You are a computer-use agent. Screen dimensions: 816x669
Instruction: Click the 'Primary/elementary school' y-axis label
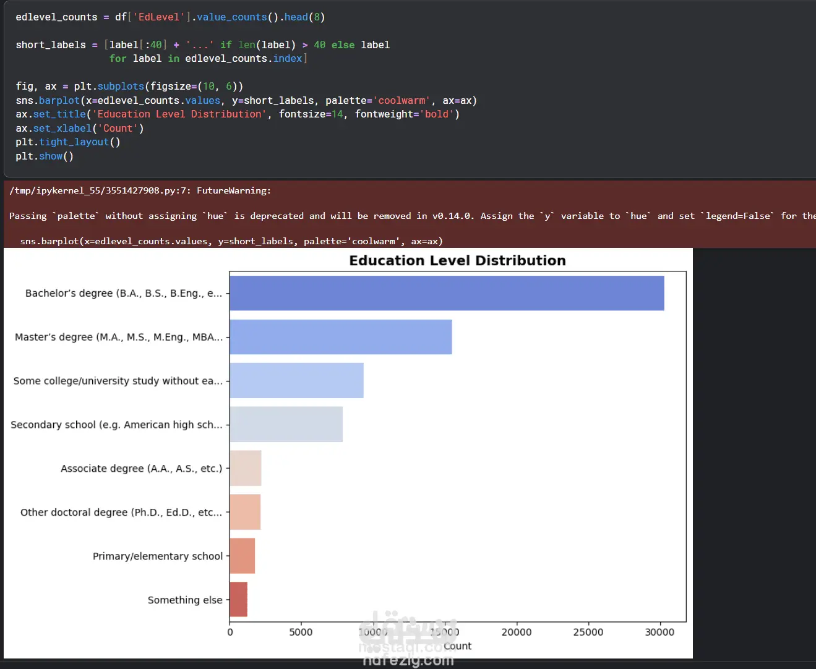point(158,556)
